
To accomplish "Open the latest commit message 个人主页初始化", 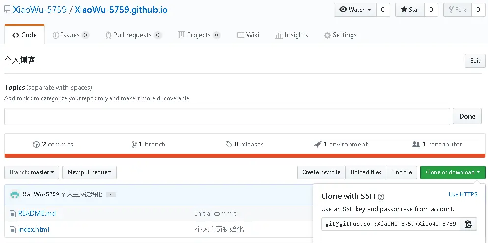I will pos(81,194).
